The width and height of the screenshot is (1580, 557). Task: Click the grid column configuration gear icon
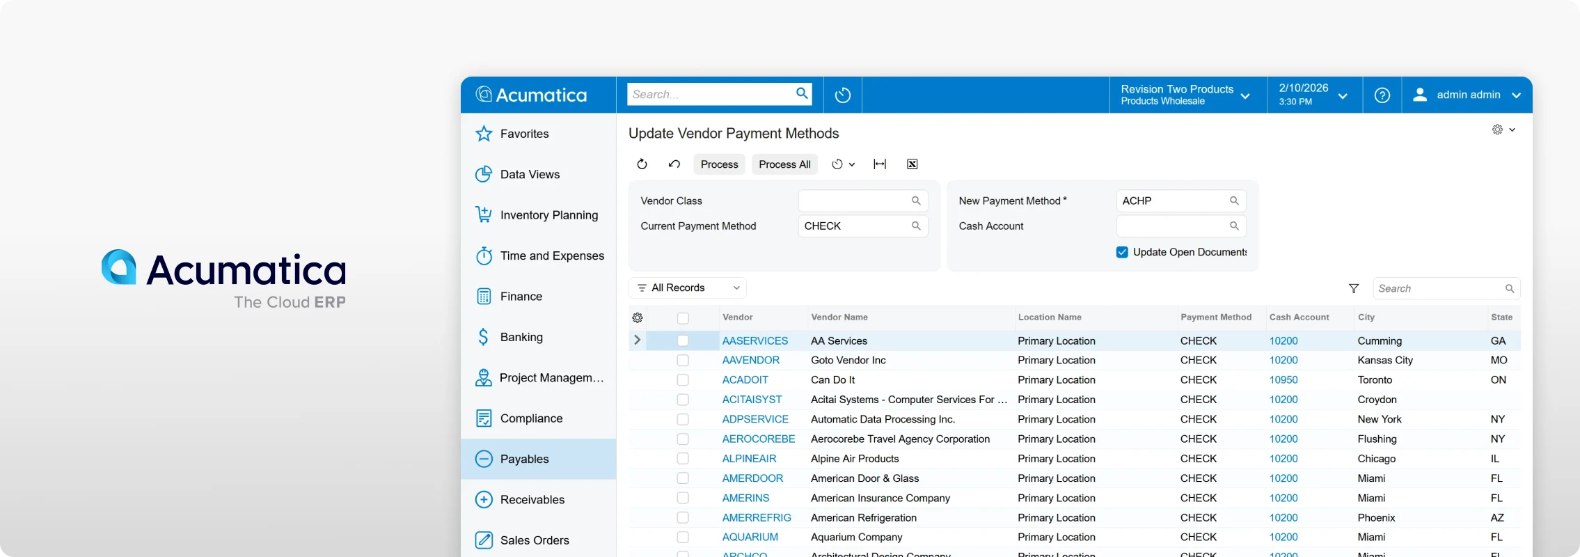[x=638, y=317]
